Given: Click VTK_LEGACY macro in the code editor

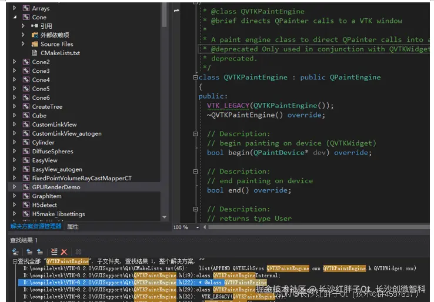Looking at the screenshot, I should tap(228, 106).
